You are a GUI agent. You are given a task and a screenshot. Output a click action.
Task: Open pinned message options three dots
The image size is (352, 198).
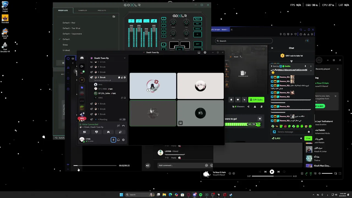(311, 66)
